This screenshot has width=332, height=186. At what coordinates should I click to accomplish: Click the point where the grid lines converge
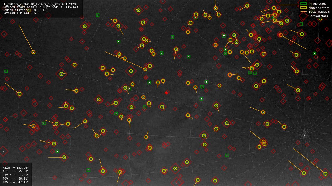coord(304,135)
